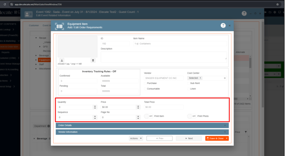This screenshot has width=285, height=156.
Task: Check the Sub Rent checkbox
Action: (x=188, y=83)
